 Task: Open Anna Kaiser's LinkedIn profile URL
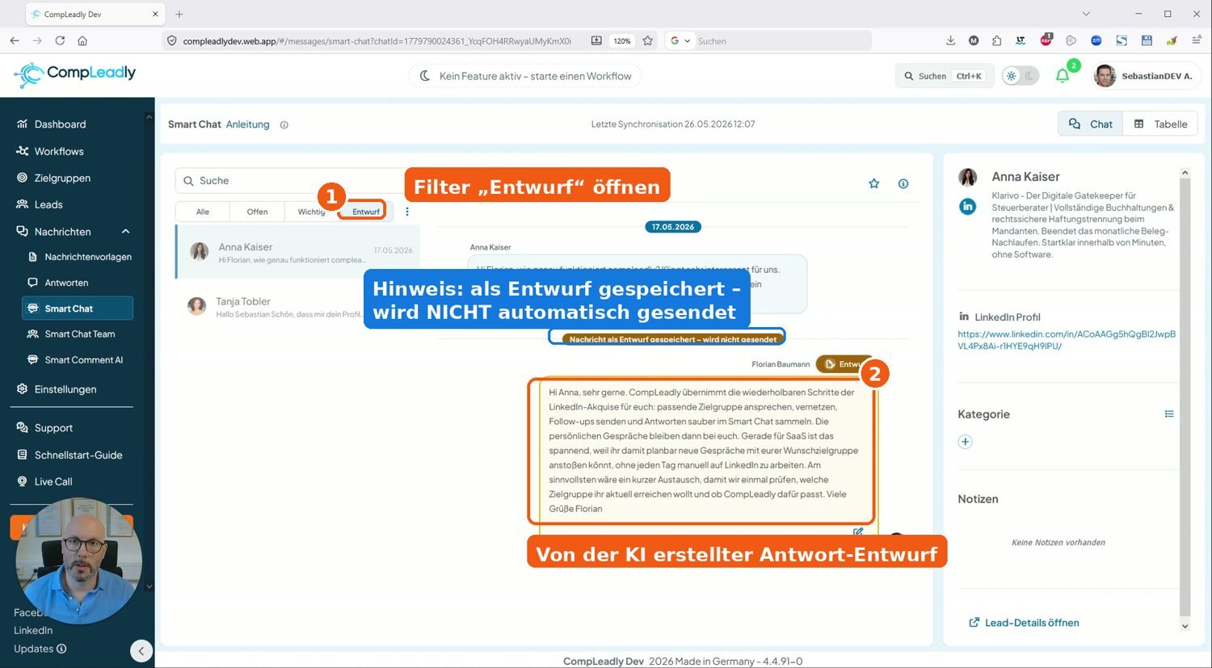tap(1067, 340)
